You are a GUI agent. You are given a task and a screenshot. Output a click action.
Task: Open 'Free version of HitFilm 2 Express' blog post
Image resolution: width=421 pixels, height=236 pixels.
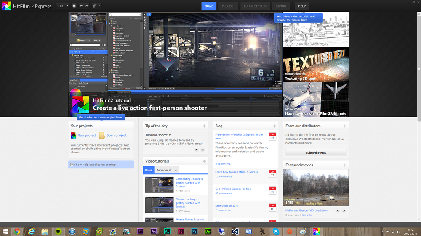click(239, 136)
